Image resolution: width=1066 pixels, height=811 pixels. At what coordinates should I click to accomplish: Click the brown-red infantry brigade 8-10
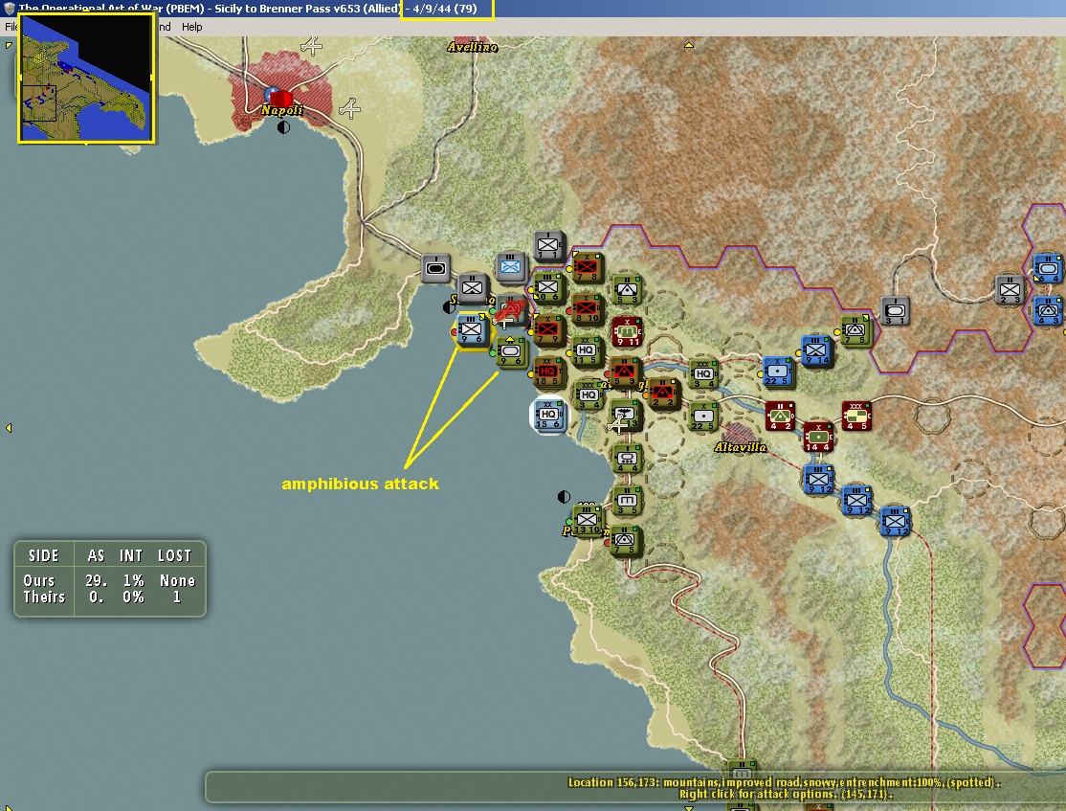pyautogui.click(x=588, y=309)
